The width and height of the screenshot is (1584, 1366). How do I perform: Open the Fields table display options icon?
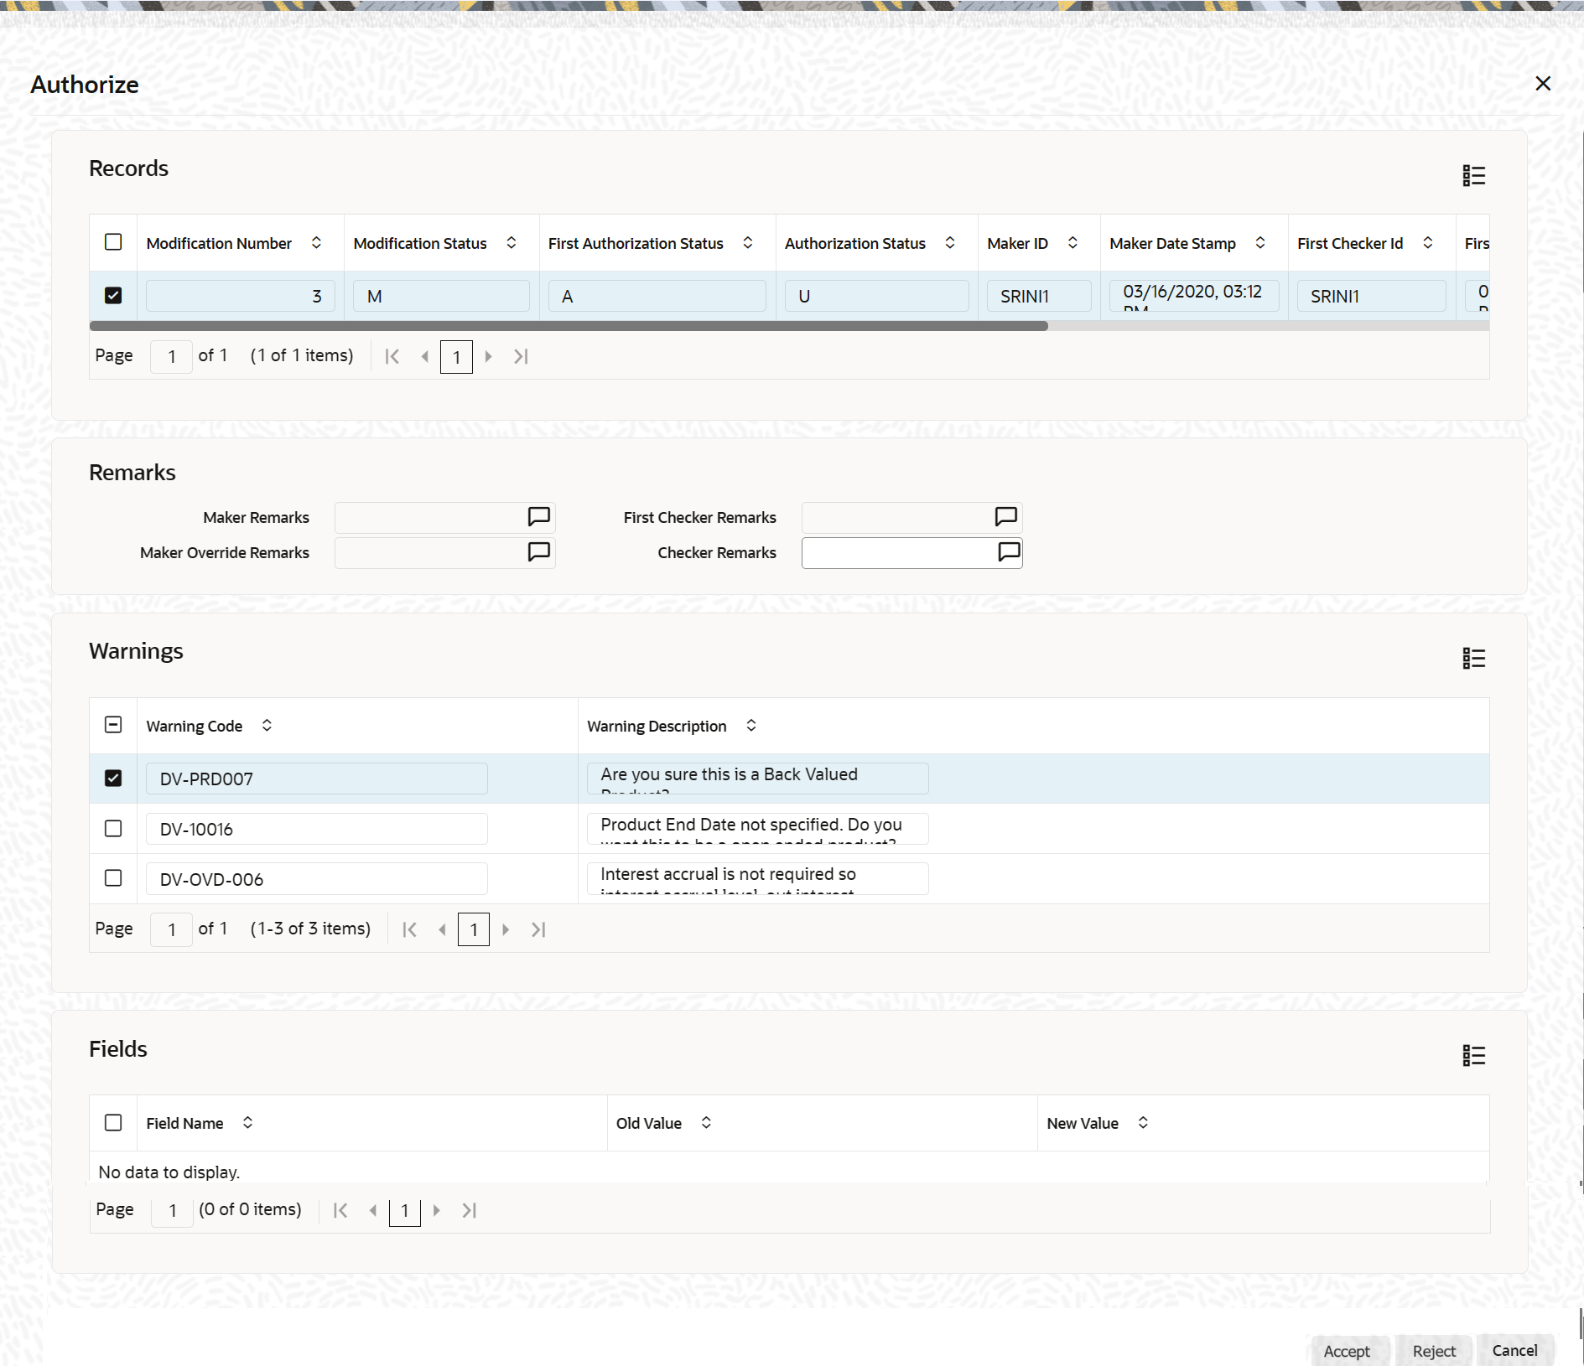tap(1474, 1055)
